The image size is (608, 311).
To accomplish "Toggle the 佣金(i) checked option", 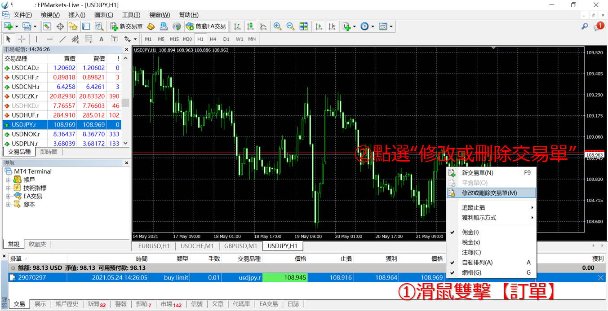I will point(492,232).
